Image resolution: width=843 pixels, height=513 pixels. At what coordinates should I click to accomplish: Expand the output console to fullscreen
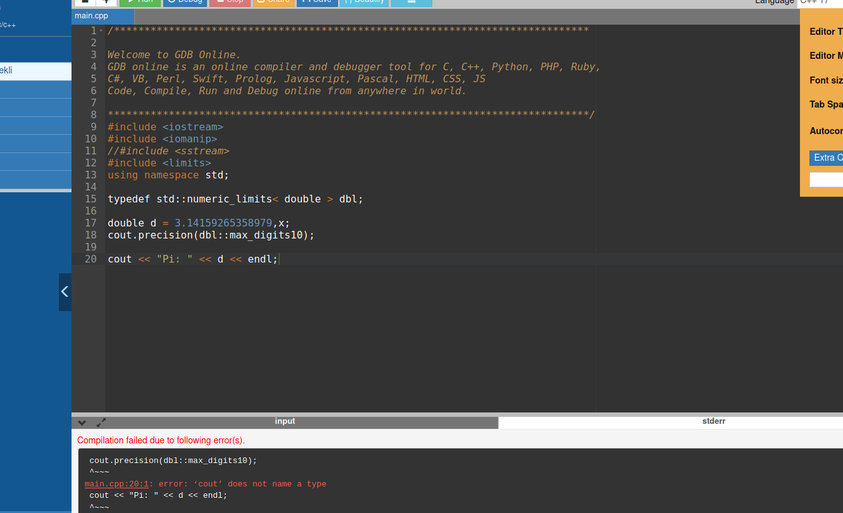(x=101, y=423)
